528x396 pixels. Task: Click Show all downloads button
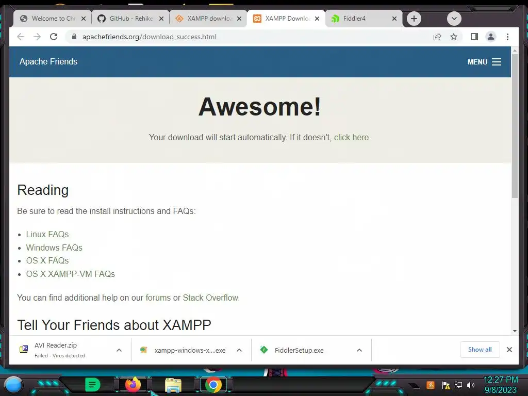480,350
